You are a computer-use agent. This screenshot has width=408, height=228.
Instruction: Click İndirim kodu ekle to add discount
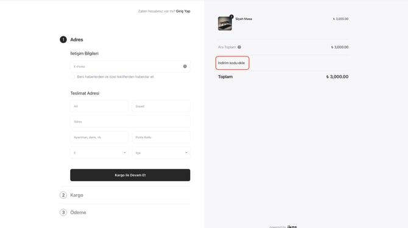pos(231,62)
